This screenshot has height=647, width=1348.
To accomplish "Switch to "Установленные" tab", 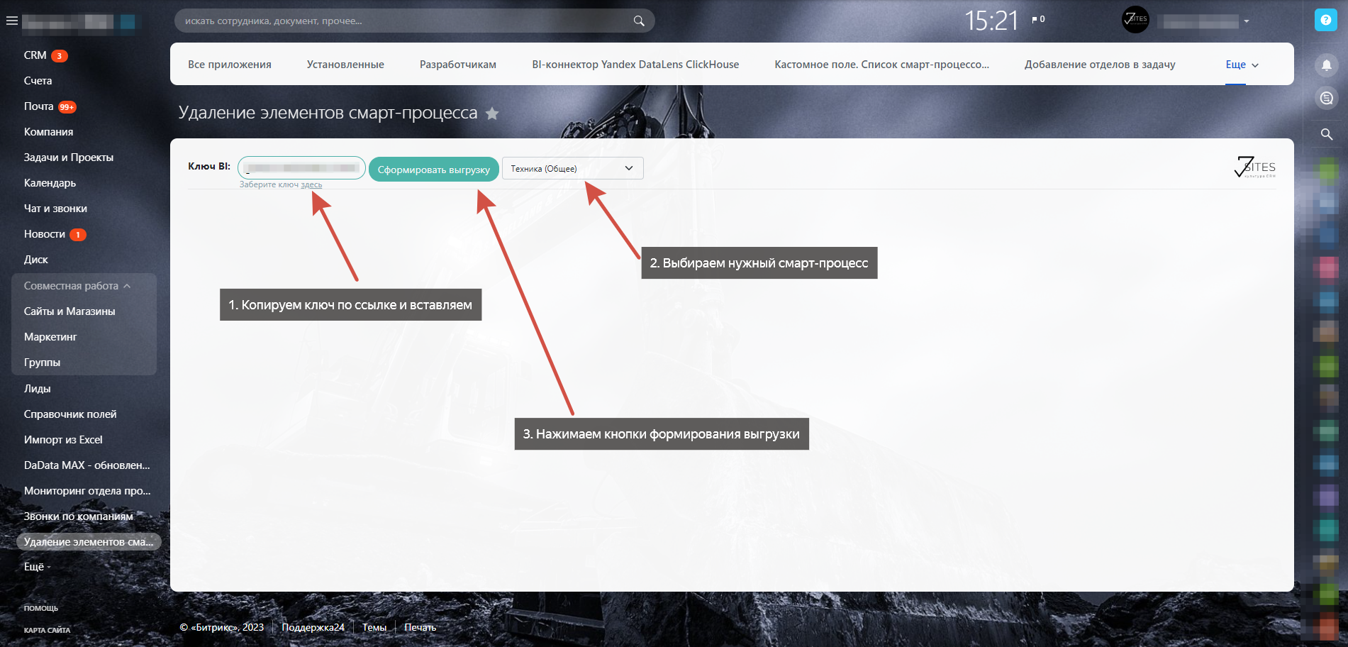I will [x=345, y=65].
